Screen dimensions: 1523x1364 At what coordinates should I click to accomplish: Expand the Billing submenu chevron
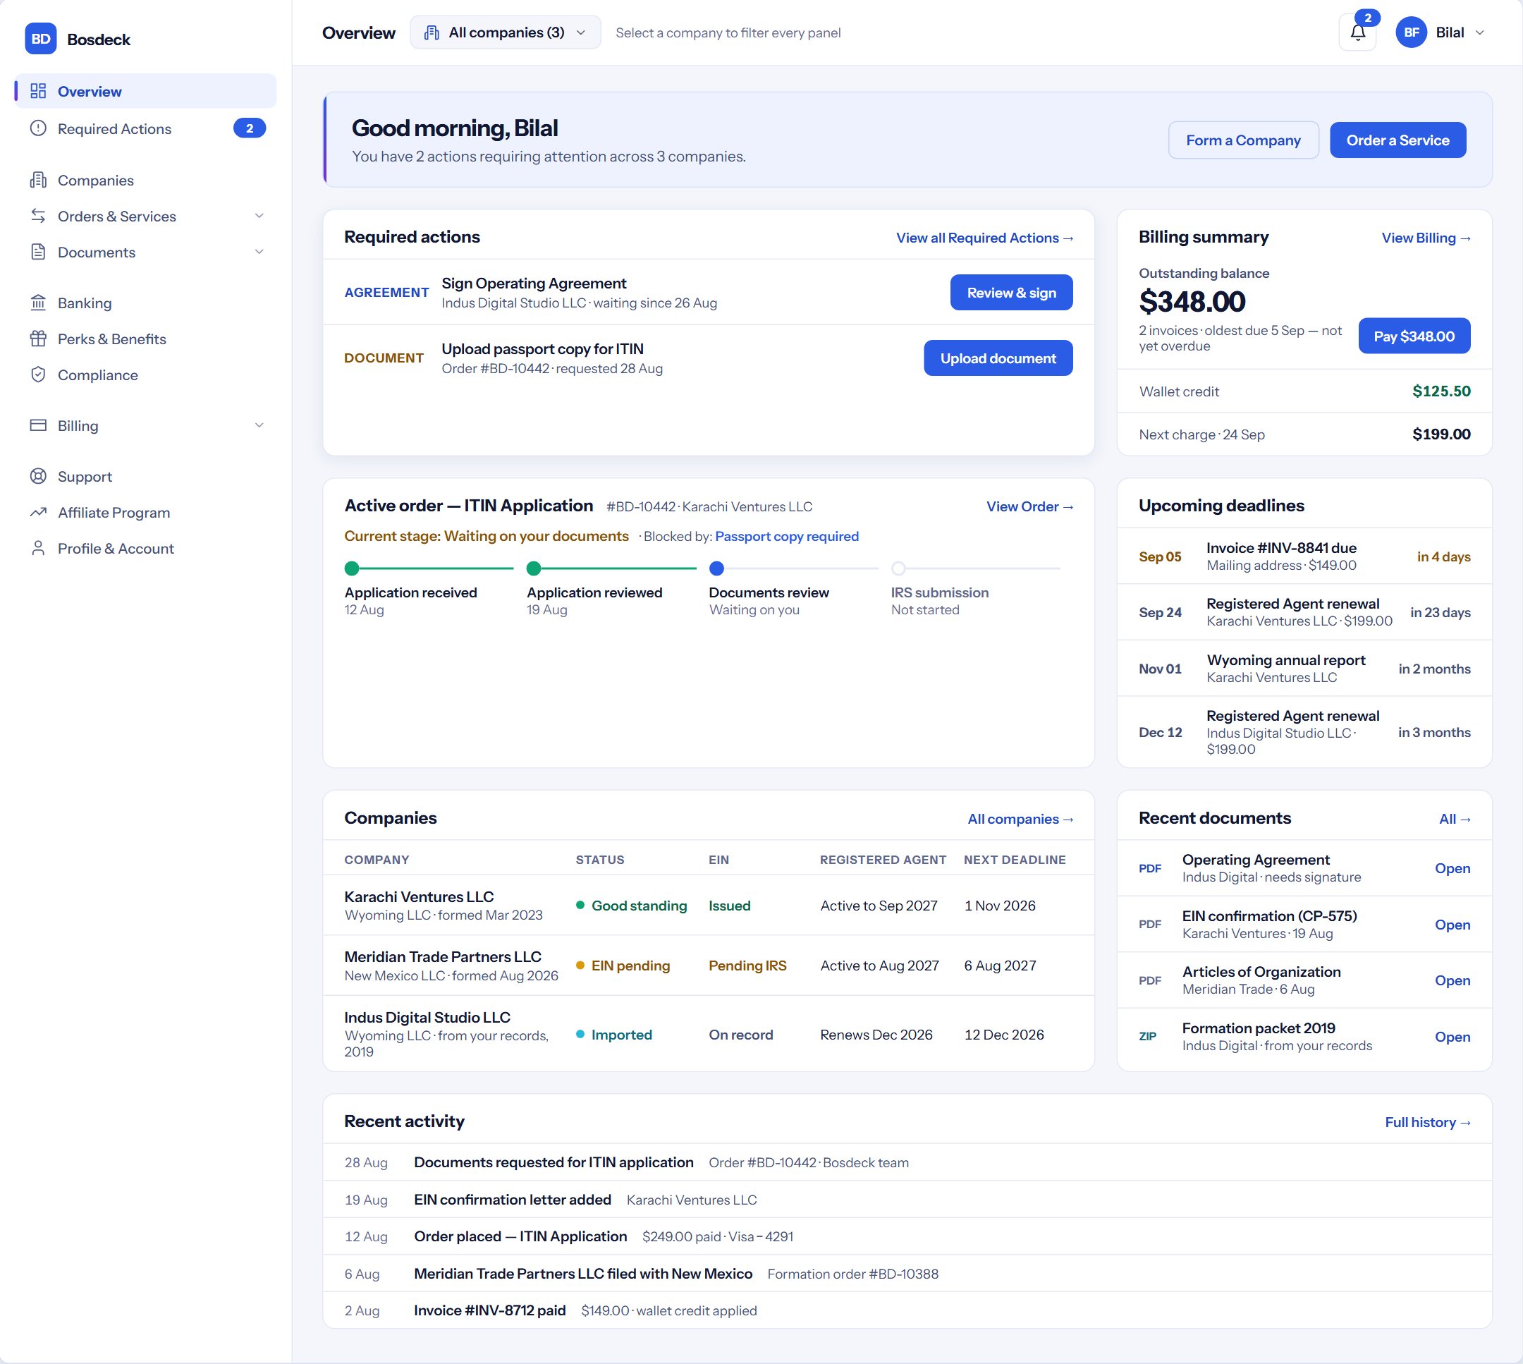click(x=259, y=426)
